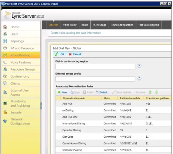Screen dimensions: 173x154
Task: Open the Route tab
Action: click(x=85, y=25)
